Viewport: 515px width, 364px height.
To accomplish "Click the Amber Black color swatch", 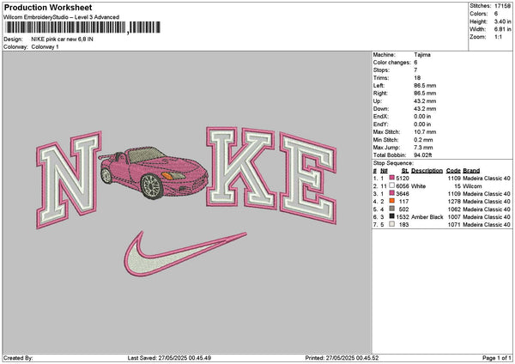I will coord(392,217).
